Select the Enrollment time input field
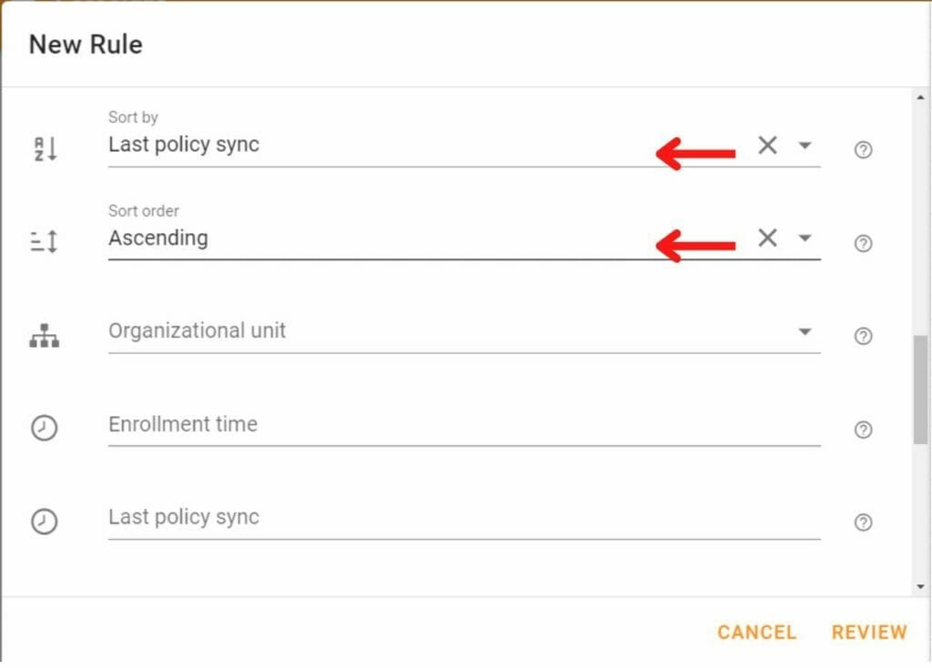932x668 pixels. click(x=364, y=424)
